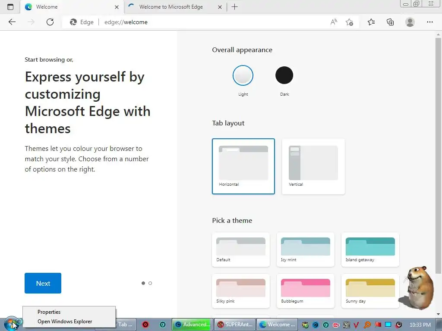
Task: Click the red gear taskbar icon
Action: tap(145, 325)
